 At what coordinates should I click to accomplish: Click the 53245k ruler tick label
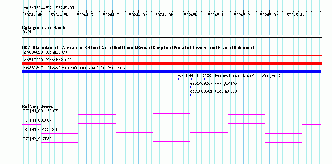pyautogui.click(x=191, y=15)
